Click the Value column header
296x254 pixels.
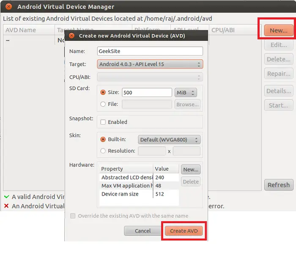coord(166,168)
